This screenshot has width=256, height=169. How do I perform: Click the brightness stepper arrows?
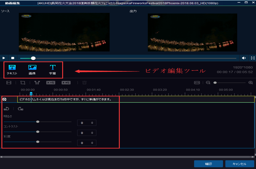click(x=92, y=123)
